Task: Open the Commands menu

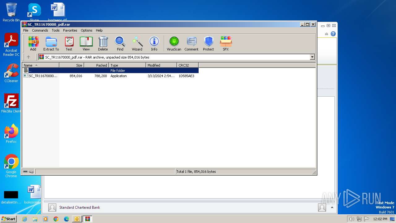Action: point(40,30)
